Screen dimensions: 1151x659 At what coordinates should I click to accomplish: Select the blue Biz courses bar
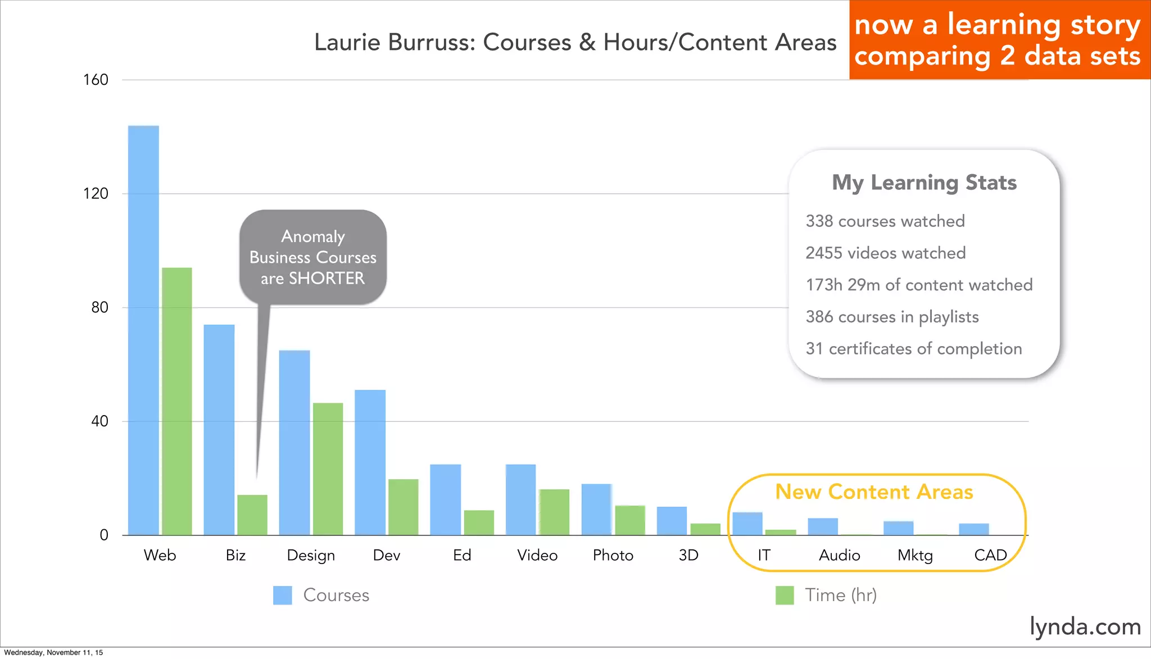(219, 429)
